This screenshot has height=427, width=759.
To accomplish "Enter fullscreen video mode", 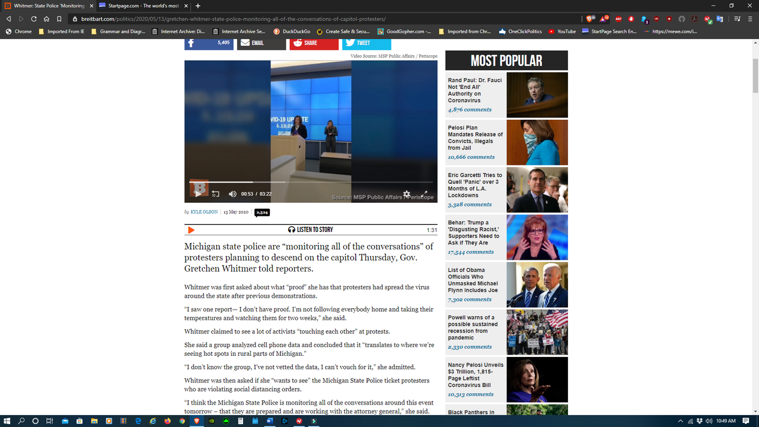I will click(425, 193).
